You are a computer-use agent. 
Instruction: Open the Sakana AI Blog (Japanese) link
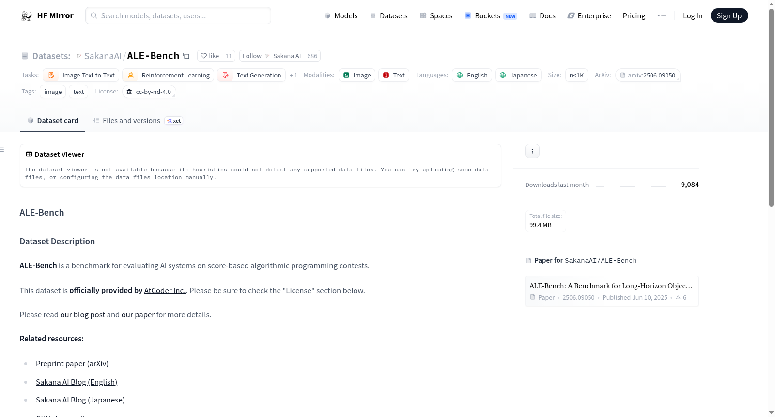(x=80, y=400)
